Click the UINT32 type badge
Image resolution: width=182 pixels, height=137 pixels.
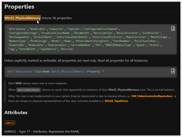(x=10, y=123)
